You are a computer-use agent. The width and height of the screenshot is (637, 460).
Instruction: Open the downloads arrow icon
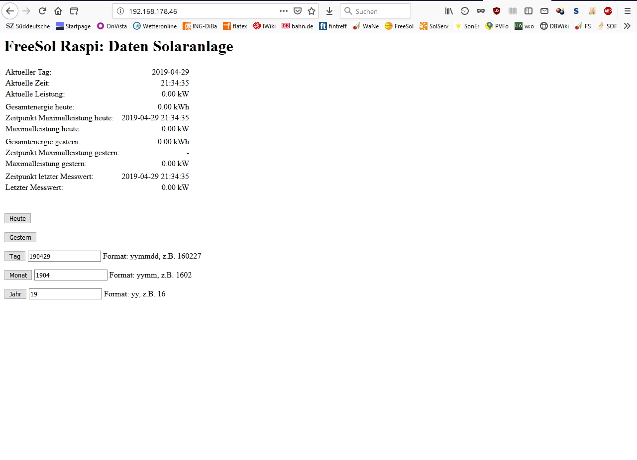(329, 11)
